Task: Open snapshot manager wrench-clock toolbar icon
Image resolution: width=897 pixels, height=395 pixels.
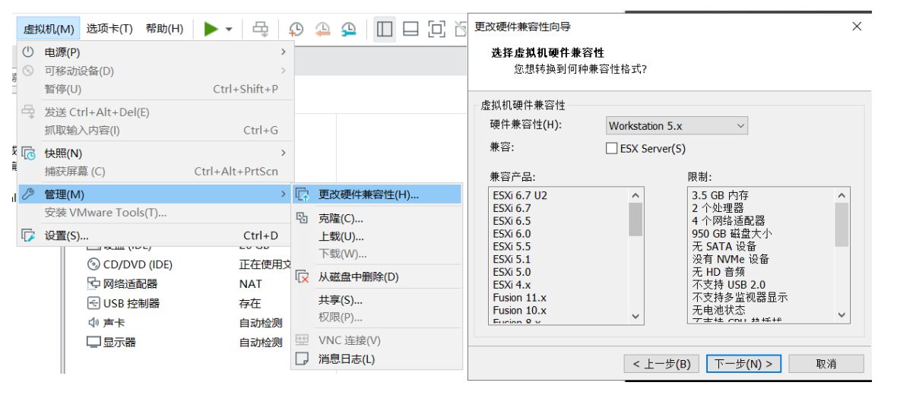Action: (x=349, y=29)
